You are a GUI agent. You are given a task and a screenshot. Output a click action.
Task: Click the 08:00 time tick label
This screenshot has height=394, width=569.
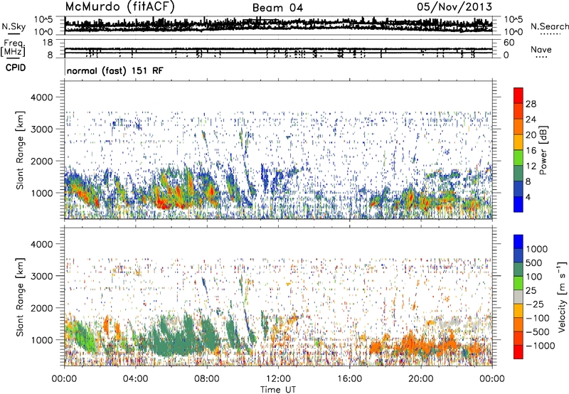coord(207,379)
